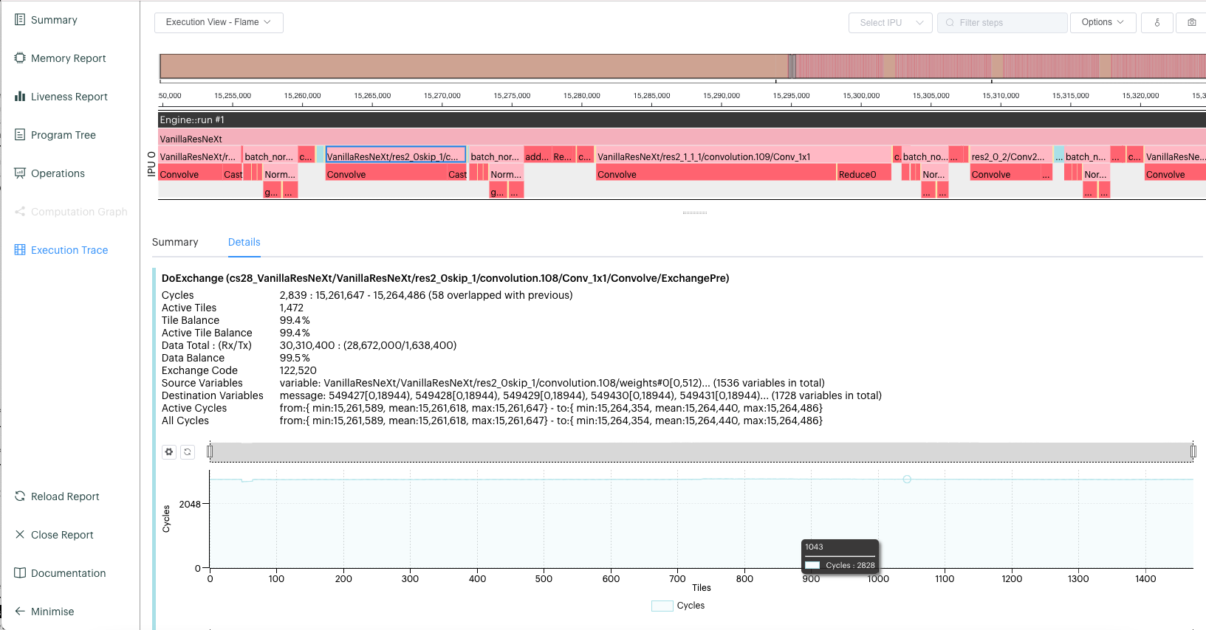Go to Program Tree in sidebar

(x=63, y=135)
